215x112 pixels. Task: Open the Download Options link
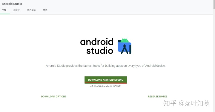coord(54,96)
